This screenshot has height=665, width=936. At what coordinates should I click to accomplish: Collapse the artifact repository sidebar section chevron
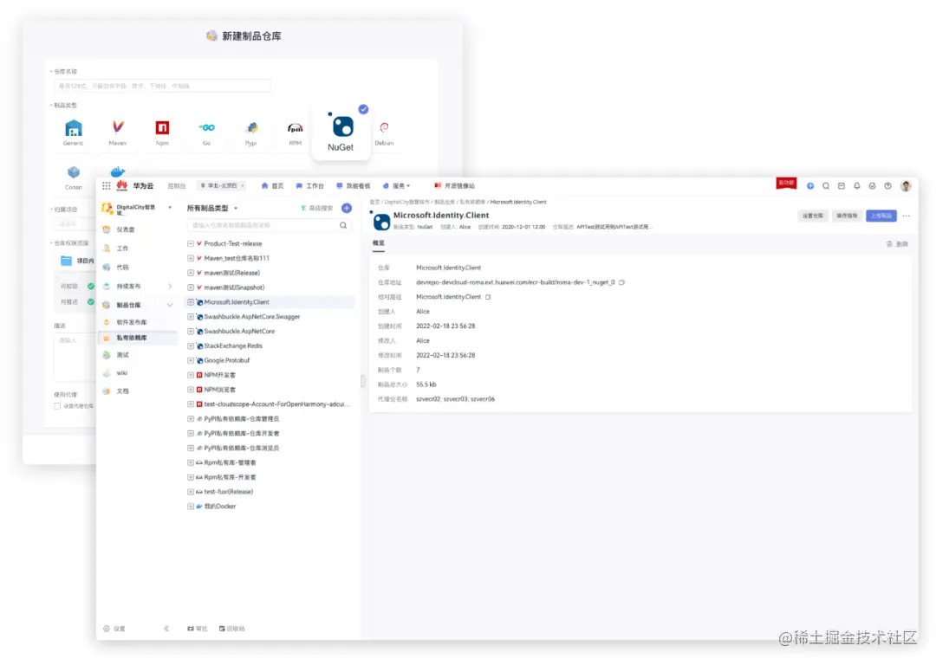[x=170, y=305]
